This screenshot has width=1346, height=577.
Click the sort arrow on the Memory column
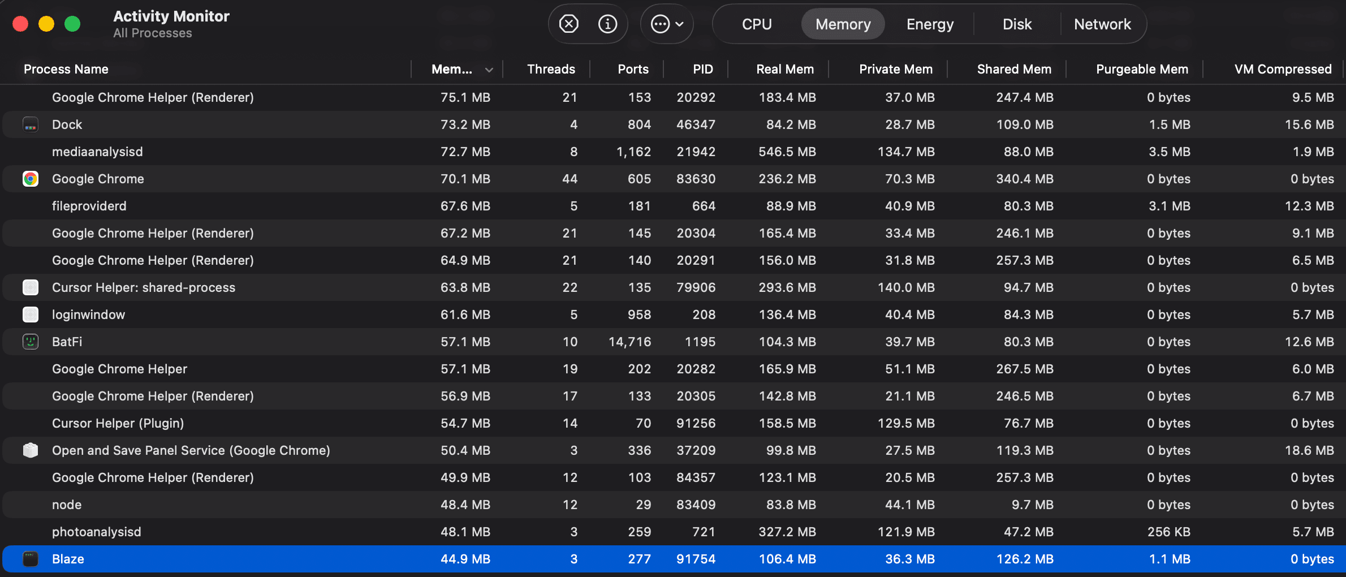click(490, 69)
